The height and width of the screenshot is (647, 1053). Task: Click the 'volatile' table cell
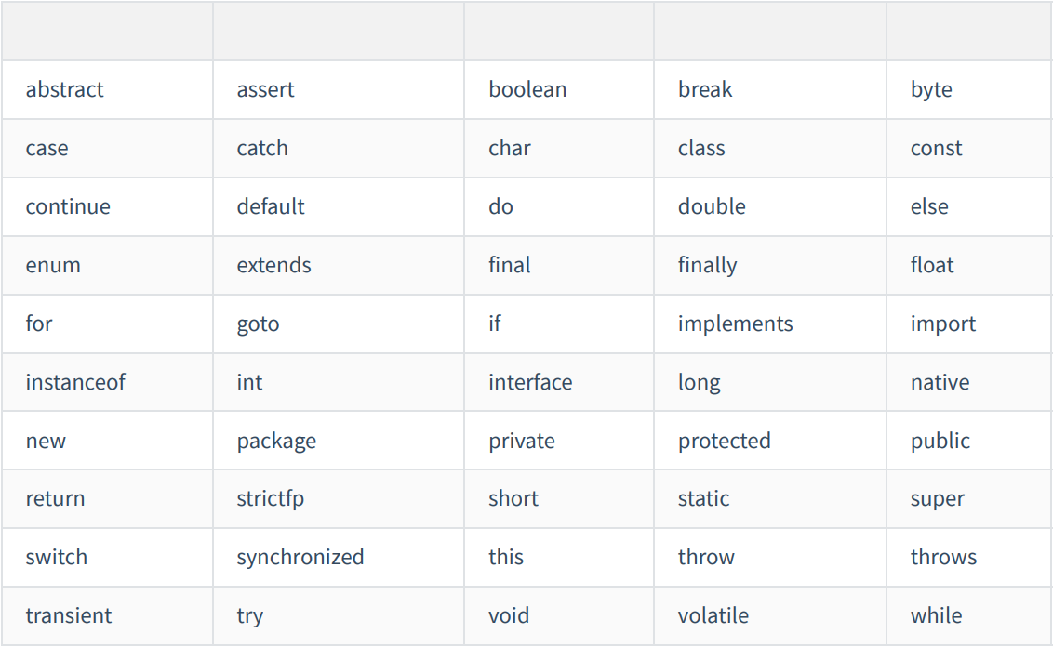(x=713, y=615)
